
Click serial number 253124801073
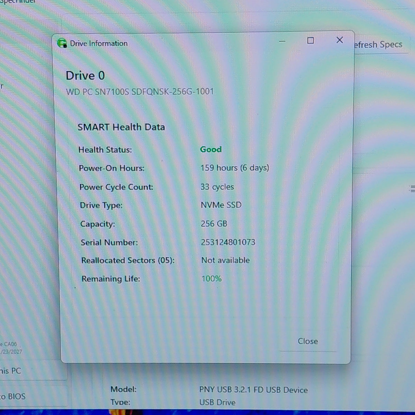[x=228, y=242]
